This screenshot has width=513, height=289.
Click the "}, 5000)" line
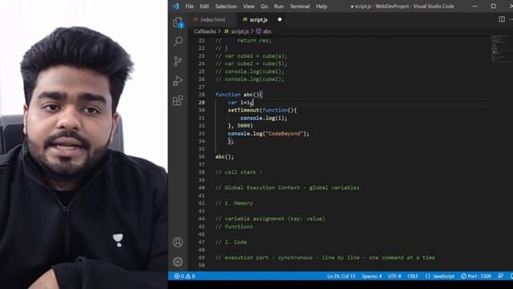point(240,125)
